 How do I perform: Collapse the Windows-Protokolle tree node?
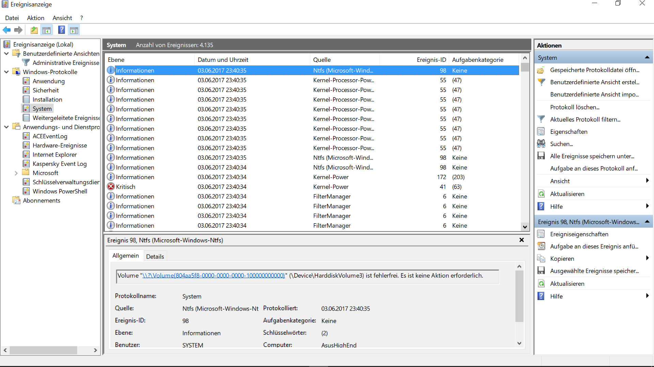[6, 72]
